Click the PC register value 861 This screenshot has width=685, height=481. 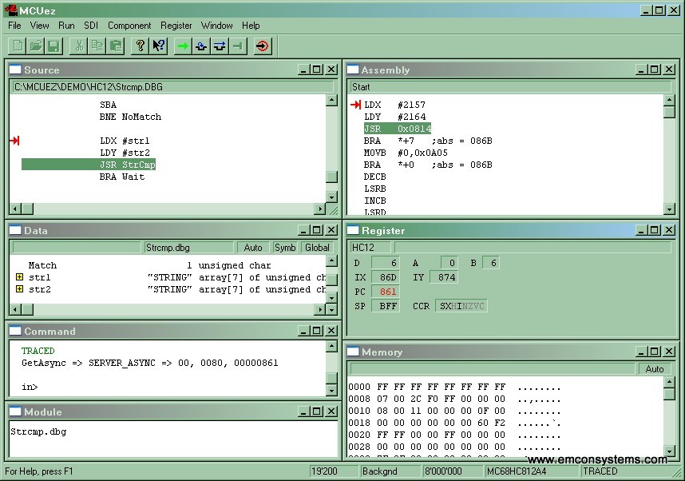point(387,292)
